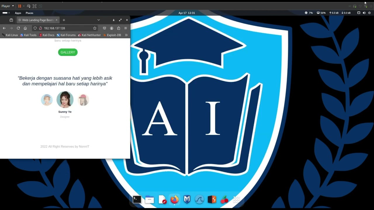Pause the virtual machine with orange pause button
The height and width of the screenshot is (210, 374).
coord(20,6)
